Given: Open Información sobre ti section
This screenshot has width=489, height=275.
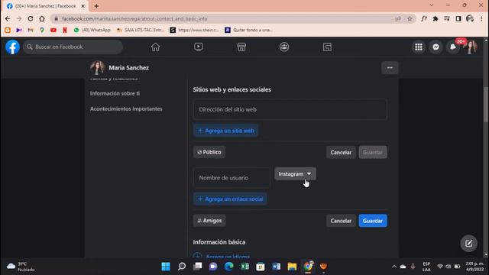Looking at the screenshot, I should pos(115,93).
